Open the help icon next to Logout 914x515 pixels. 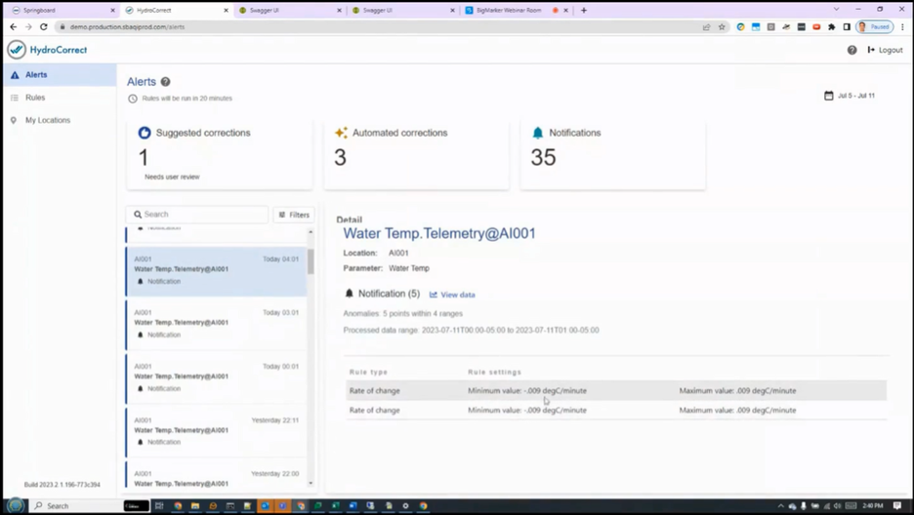point(852,50)
